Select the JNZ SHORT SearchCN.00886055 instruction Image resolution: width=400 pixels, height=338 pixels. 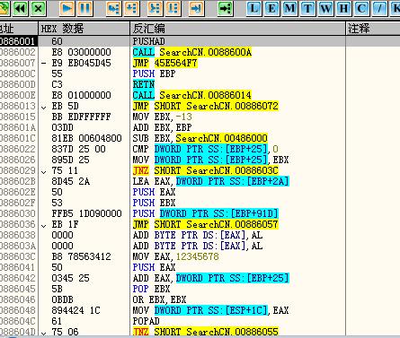(x=206, y=332)
